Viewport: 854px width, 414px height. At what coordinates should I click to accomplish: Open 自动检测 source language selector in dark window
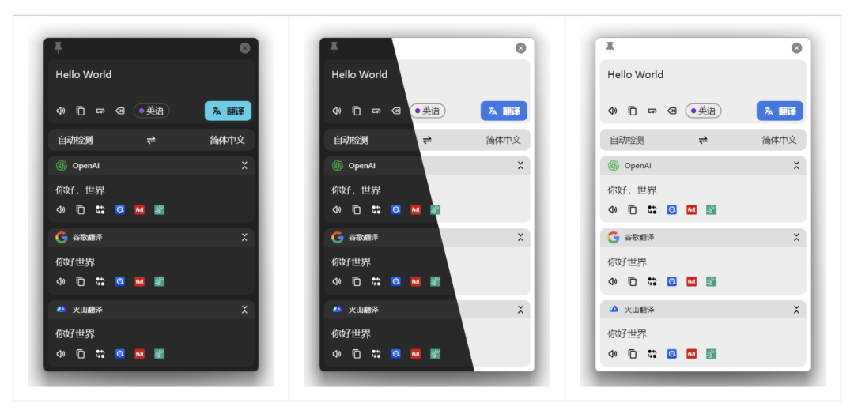pos(75,141)
